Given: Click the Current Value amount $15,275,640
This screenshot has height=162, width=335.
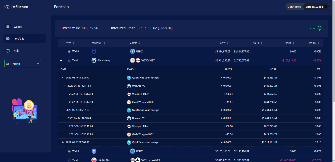Looking at the screenshot, I should click(x=90, y=28).
